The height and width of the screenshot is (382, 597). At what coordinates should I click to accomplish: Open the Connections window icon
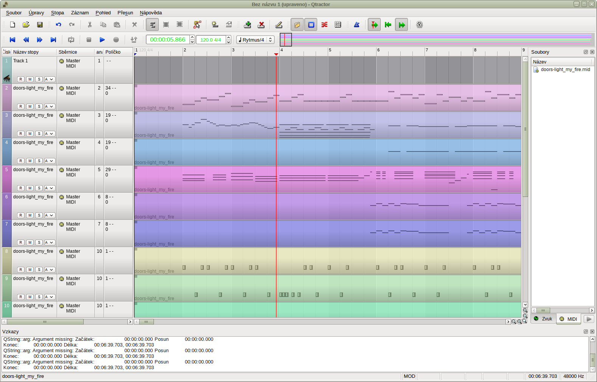[324, 25]
